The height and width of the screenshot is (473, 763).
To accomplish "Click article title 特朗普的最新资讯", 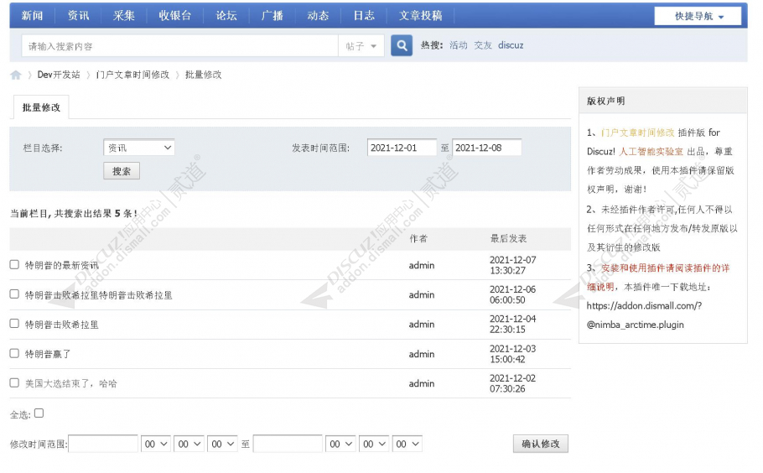I will 62,265.
